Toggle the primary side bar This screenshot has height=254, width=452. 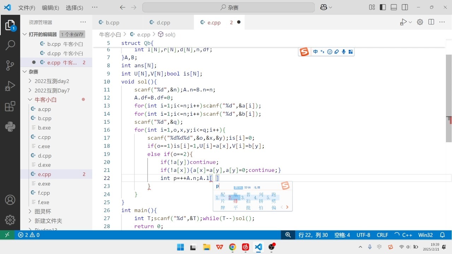coord(383,7)
